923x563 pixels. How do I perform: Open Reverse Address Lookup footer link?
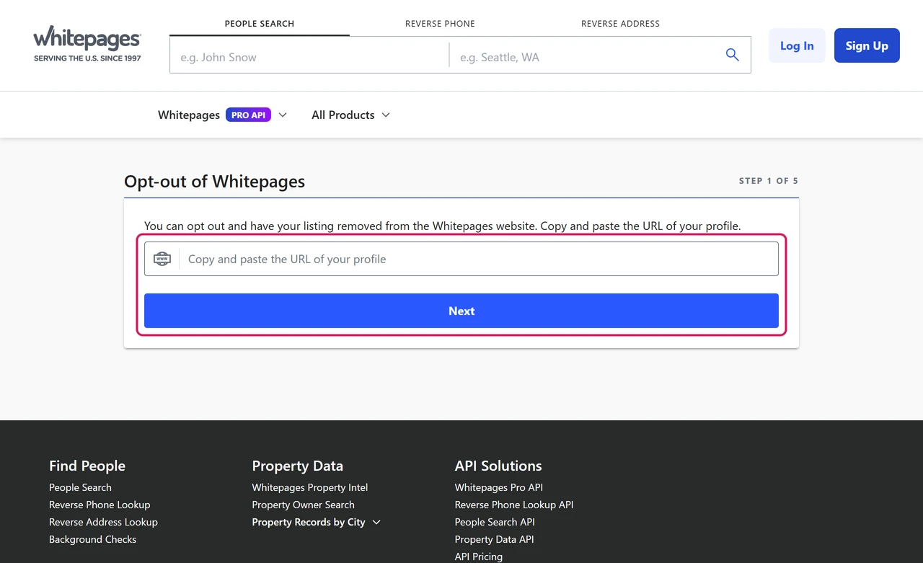click(103, 522)
